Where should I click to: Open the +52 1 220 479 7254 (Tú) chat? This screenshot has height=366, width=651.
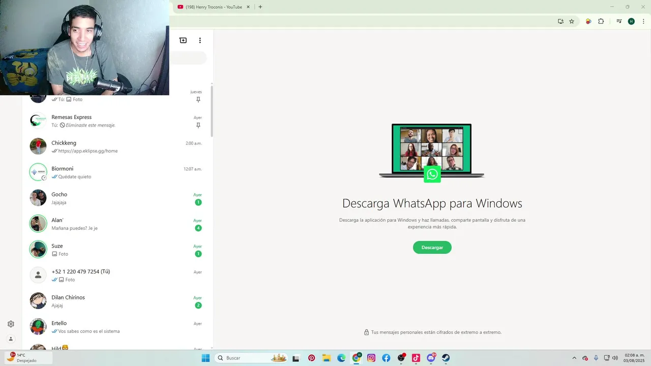coord(116,275)
